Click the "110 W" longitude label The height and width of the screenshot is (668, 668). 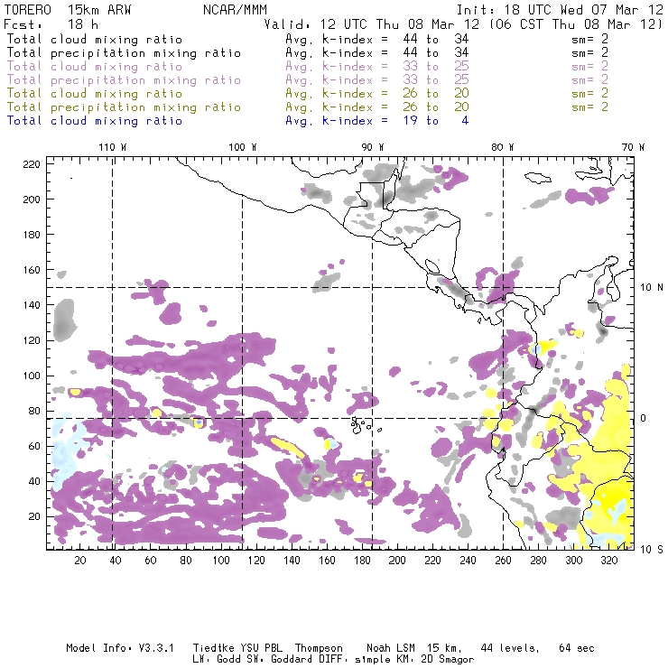pyautogui.click(x=113, y=147)
